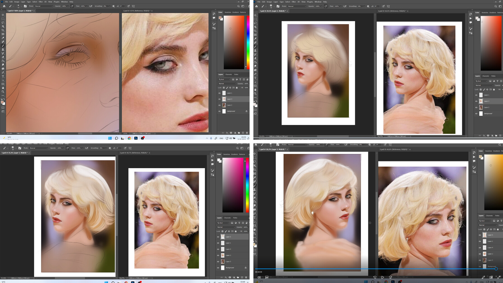Select Layer 4 row in bottom-left Layers panel
The height and width of the screenshot is (283, 503).
tap(232, 249)
